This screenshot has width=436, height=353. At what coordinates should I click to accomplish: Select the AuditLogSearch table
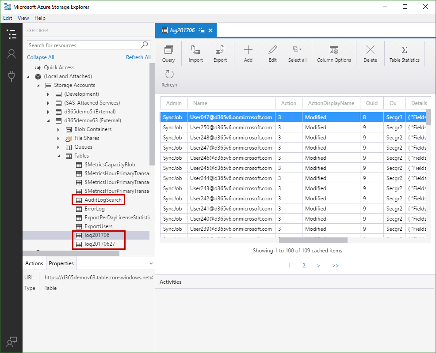[103, 200]
